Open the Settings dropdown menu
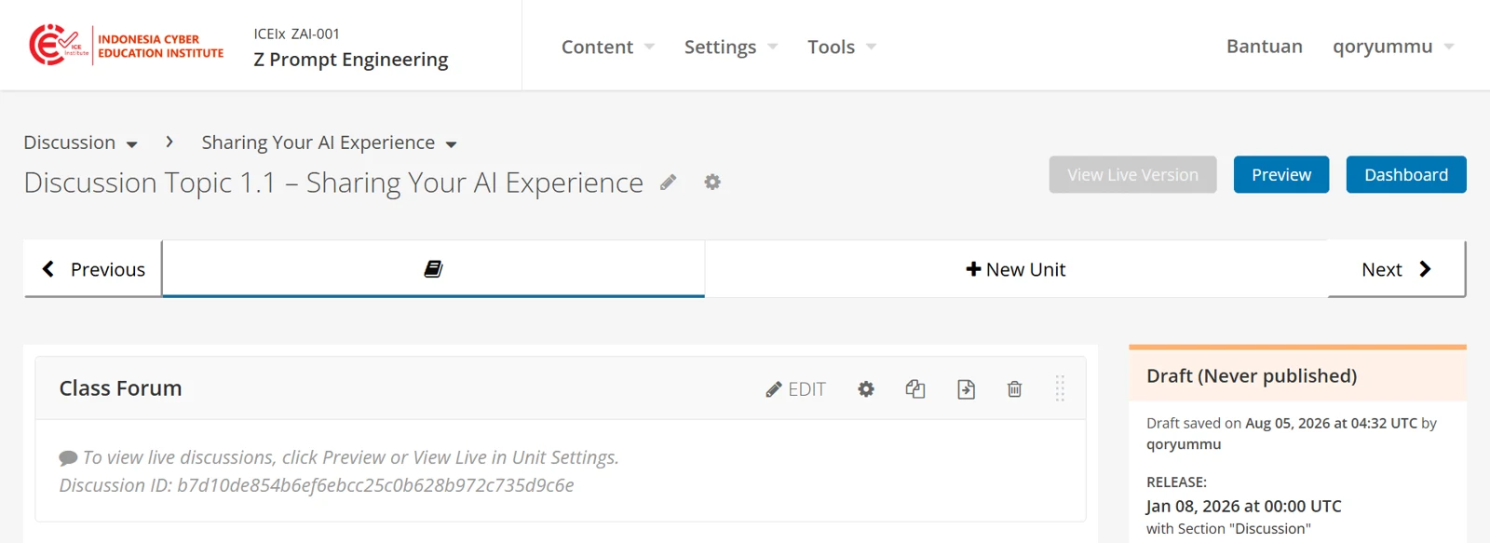 [x=731, y=47]
